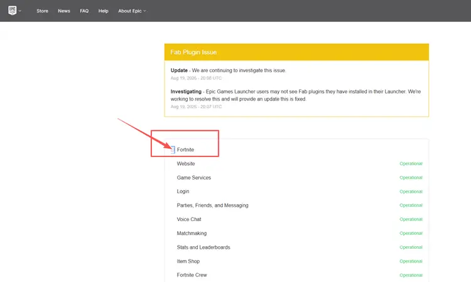Click Operational status for Stats and Leaderboards
Image resolution: width=471 pixels, height=282 pixels.
click(x=411, y=247)
